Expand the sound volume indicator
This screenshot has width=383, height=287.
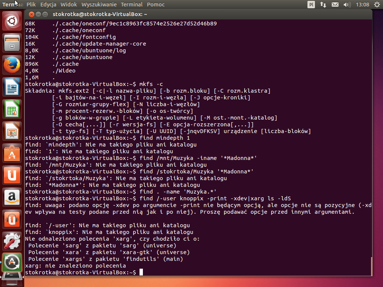click(347, 4)
